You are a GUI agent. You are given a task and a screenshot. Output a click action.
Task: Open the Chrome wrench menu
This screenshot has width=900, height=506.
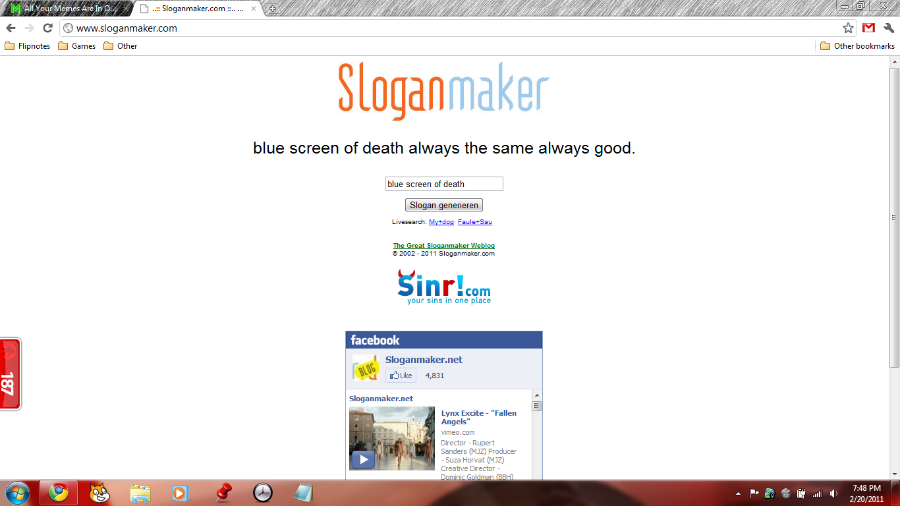(x=889, y=28)
